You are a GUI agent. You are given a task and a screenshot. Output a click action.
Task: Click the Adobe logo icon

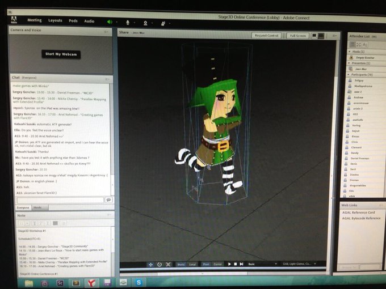coord(14,20)
